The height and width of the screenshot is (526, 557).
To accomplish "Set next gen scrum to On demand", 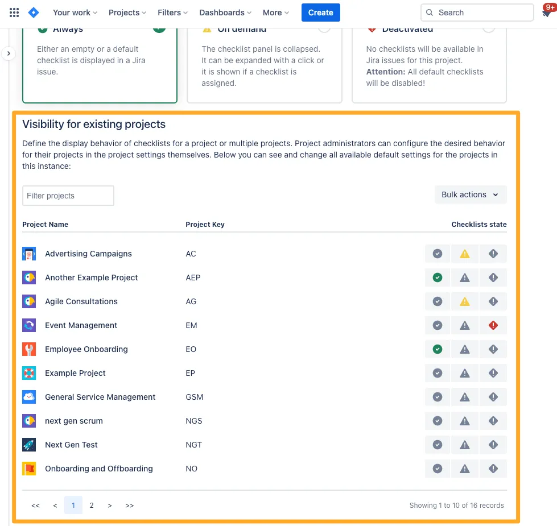I will pyautogui.click(x=465, y=421).
